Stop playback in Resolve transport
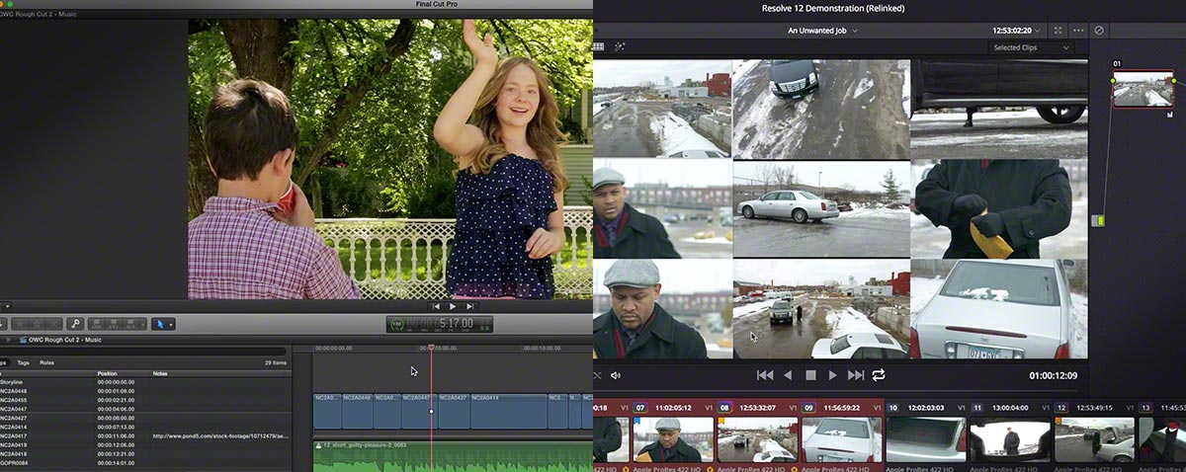The image size is (1186, 472). click(x=810, y=375)
